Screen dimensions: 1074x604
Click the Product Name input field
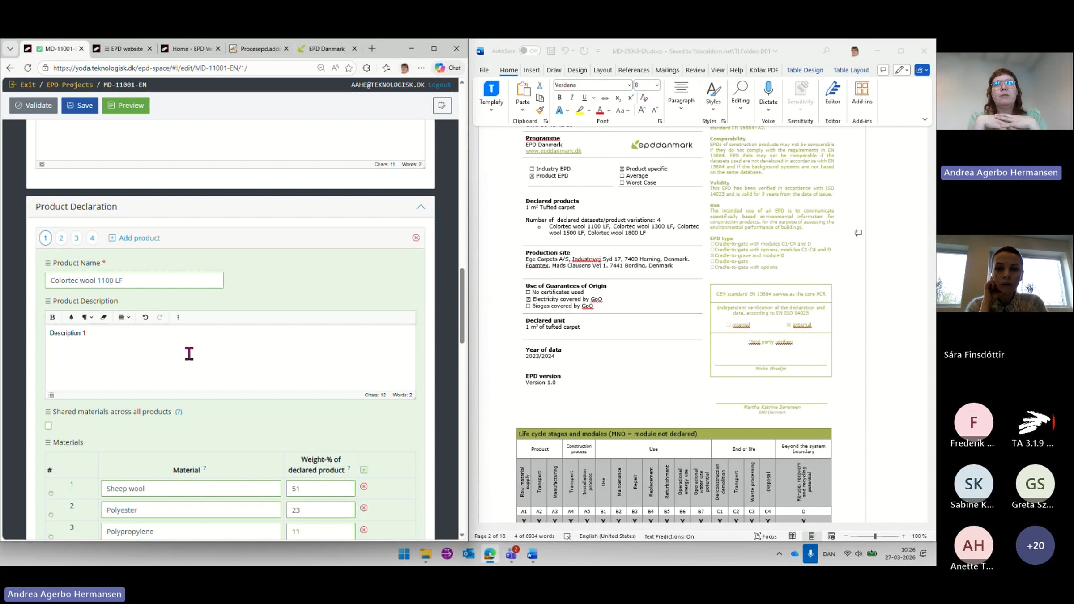pyautogui.click(x=134, y=281)
